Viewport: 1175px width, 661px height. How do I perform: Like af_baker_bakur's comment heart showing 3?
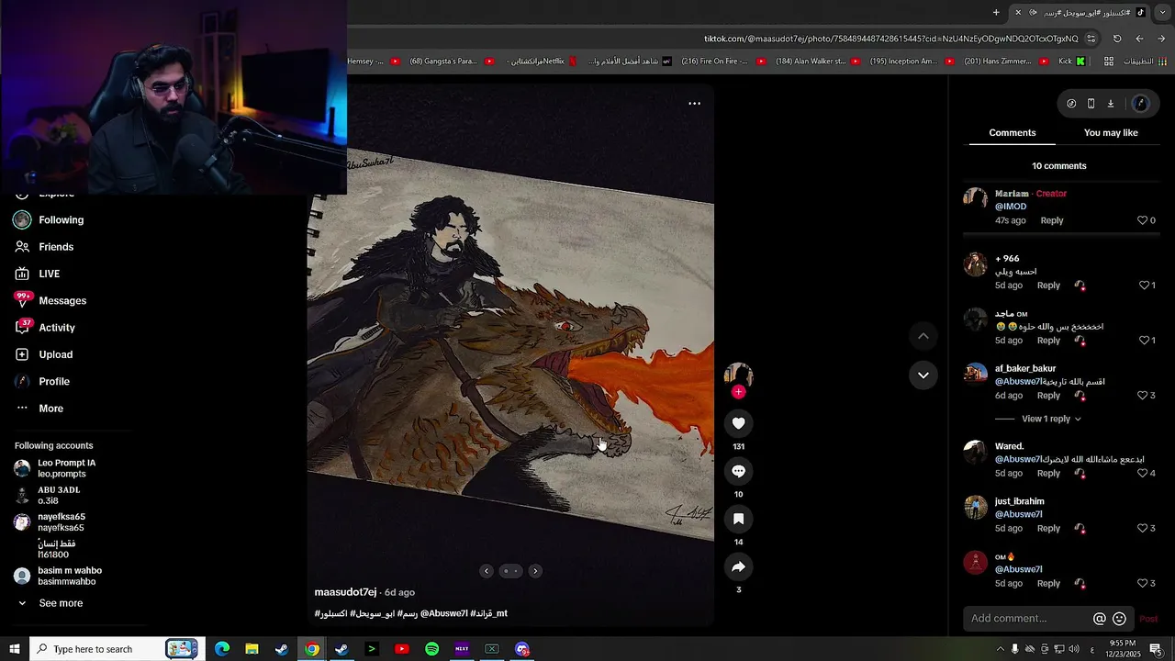[x=1143, y=396]
